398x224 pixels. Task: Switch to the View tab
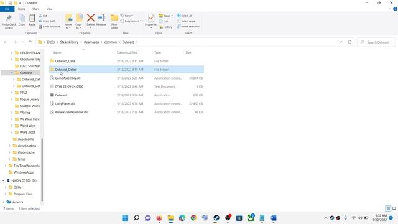pos(49,9)
